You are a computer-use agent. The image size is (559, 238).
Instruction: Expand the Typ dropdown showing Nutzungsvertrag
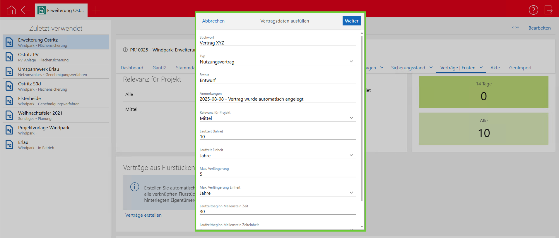351,61
